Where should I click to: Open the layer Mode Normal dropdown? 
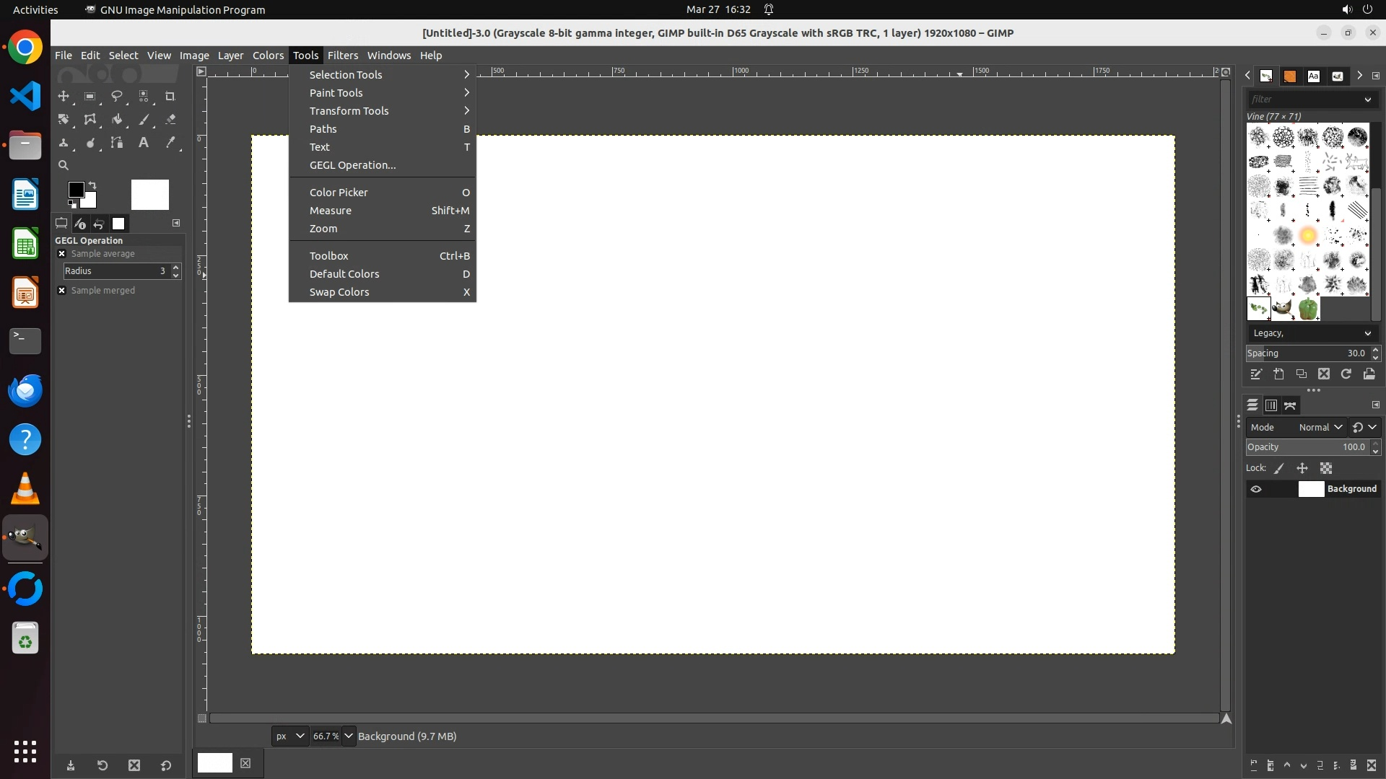[x=1320, y=428]
